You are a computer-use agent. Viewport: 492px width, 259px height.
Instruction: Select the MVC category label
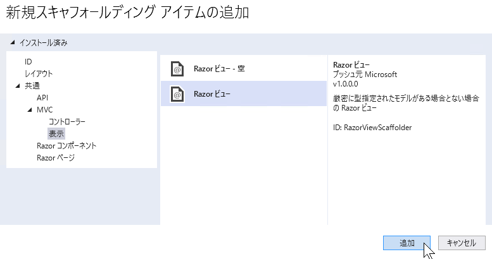[x=44, y=110]
